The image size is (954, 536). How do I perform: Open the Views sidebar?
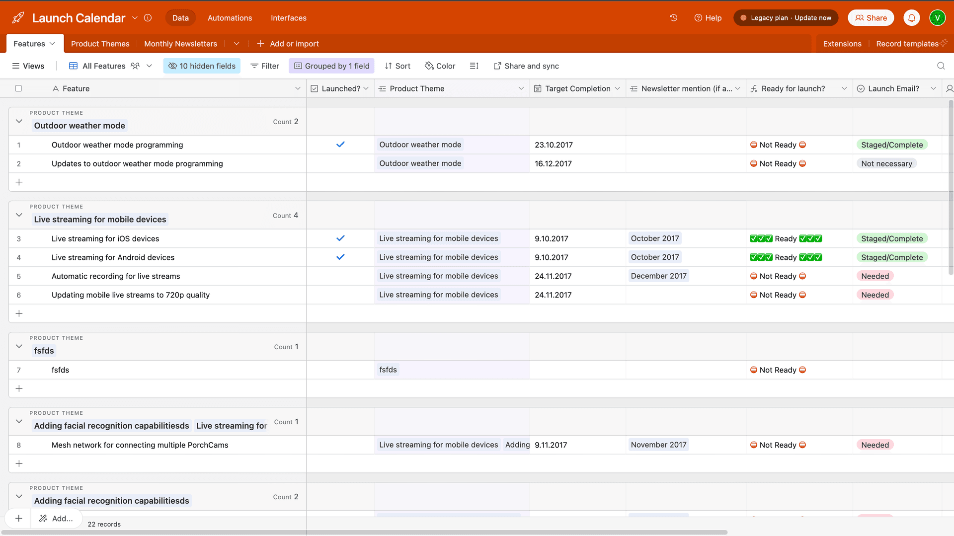(28, 66)
